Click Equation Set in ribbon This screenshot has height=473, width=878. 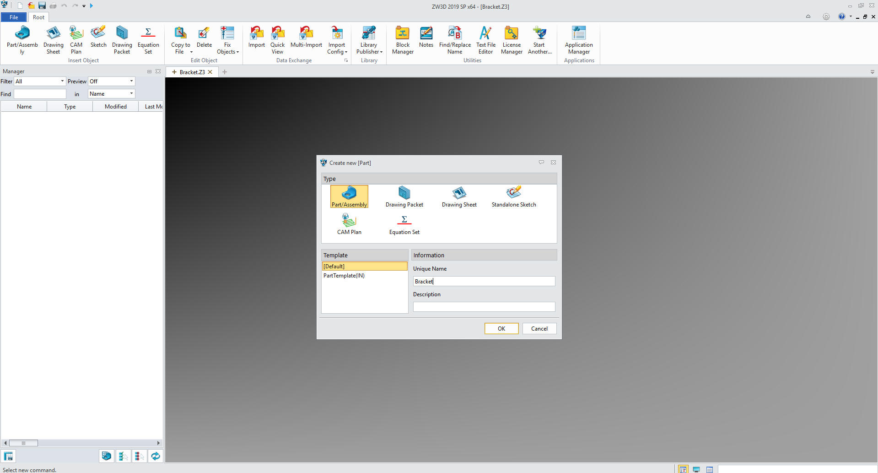148,40
